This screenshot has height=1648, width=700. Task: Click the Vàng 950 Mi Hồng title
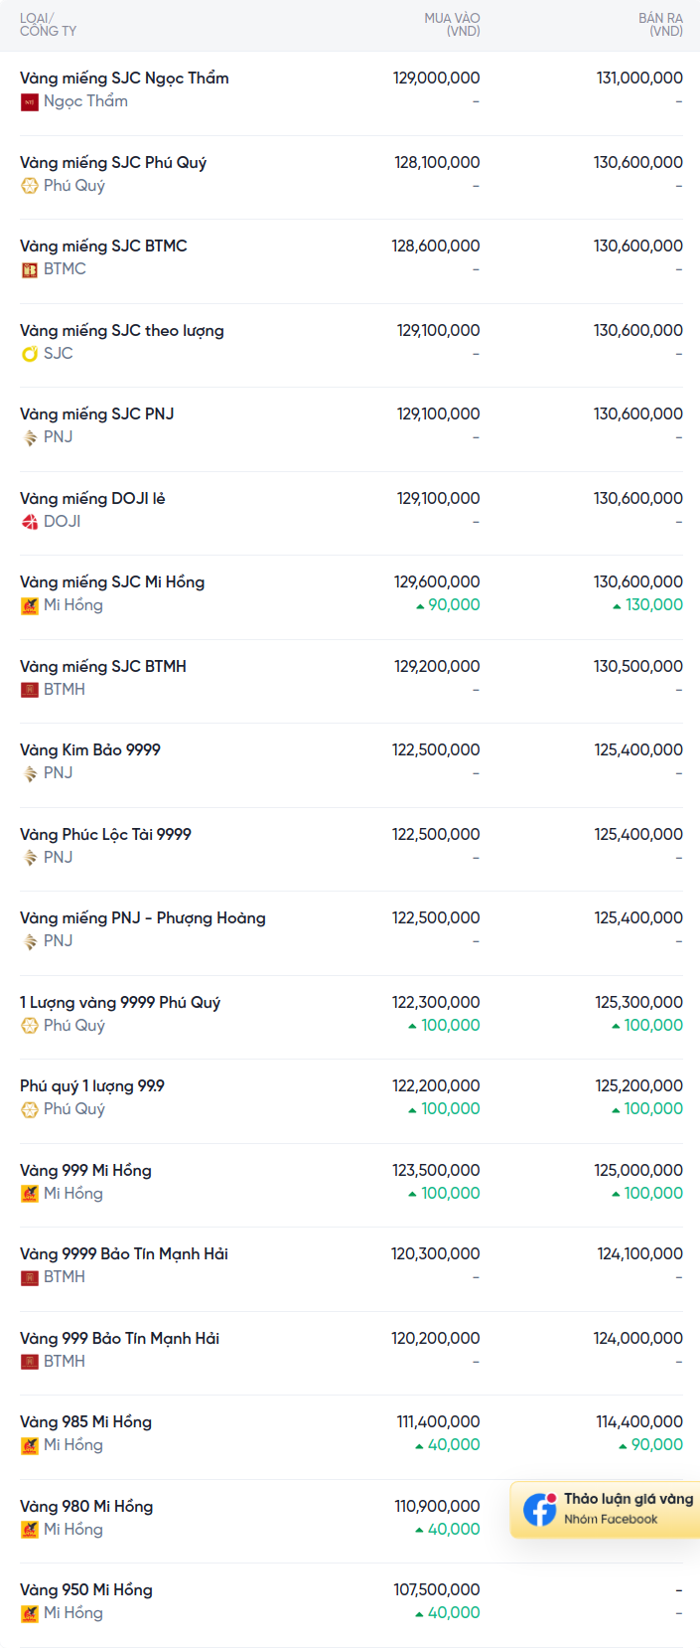86,1590
